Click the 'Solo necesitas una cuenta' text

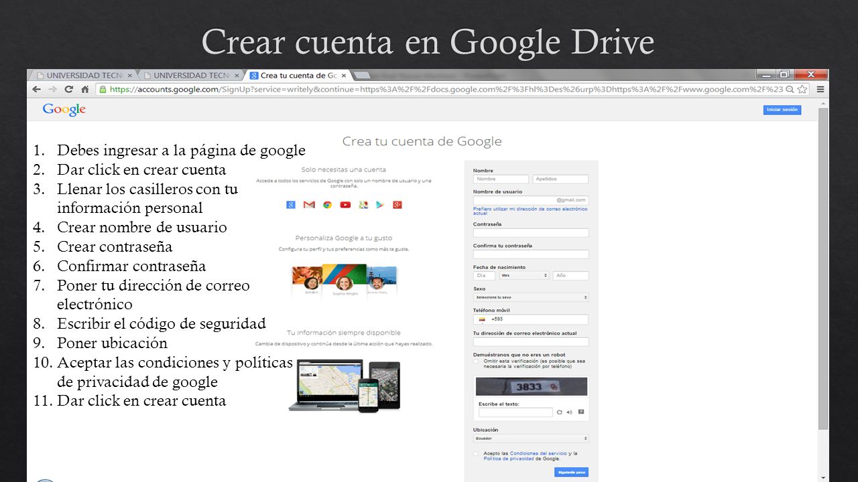pos(343,169)
